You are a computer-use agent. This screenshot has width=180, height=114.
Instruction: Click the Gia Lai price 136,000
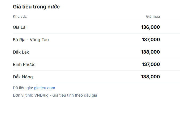pos(150,27)
